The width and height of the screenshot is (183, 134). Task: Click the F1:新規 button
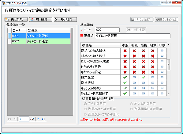pyautogui.click(x=16, y=19)
